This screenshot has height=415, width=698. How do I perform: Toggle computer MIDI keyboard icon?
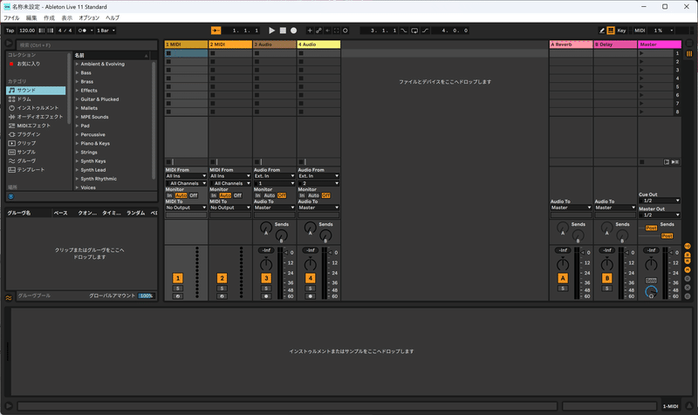(611, 31)
